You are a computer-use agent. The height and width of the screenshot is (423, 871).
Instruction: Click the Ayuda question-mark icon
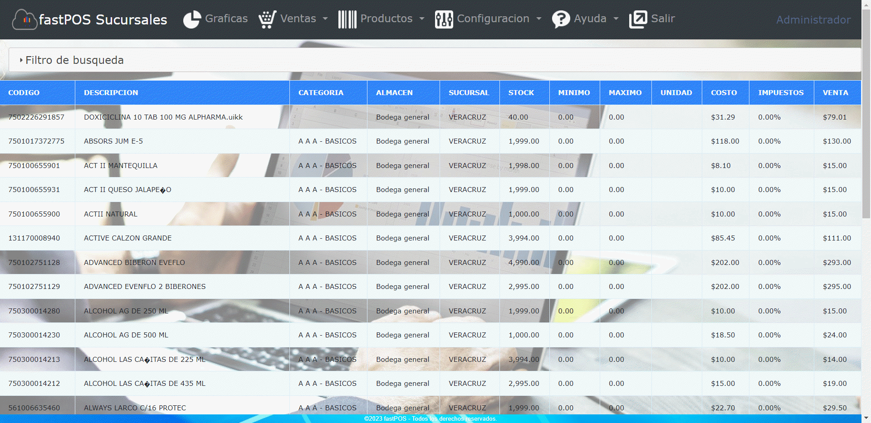coord(561,19)
